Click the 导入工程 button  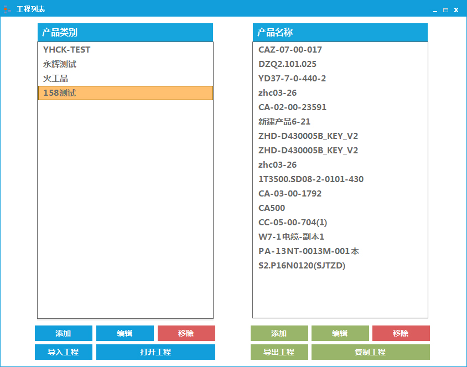[63, 352]
